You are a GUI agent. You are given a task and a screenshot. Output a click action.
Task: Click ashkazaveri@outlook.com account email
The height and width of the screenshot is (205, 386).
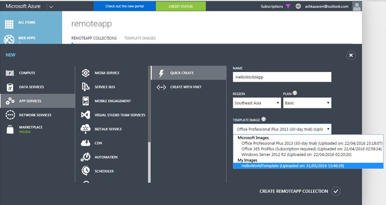[327, 6]
